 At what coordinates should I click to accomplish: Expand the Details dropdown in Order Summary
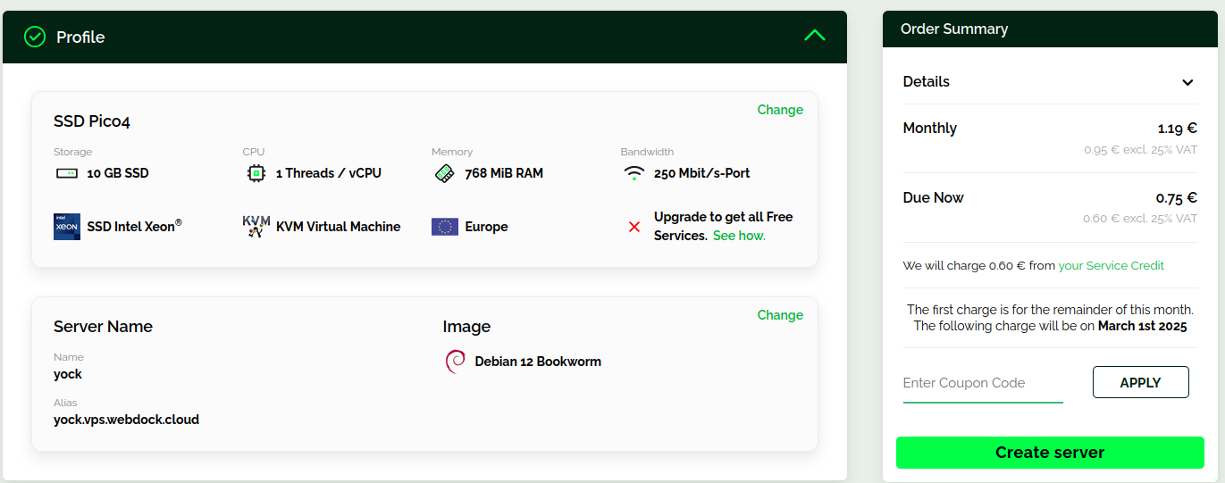tap(1187, 82)
